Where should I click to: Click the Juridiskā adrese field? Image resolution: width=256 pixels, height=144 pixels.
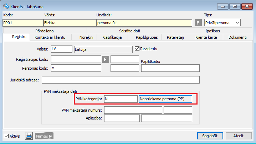coord(121,80)
